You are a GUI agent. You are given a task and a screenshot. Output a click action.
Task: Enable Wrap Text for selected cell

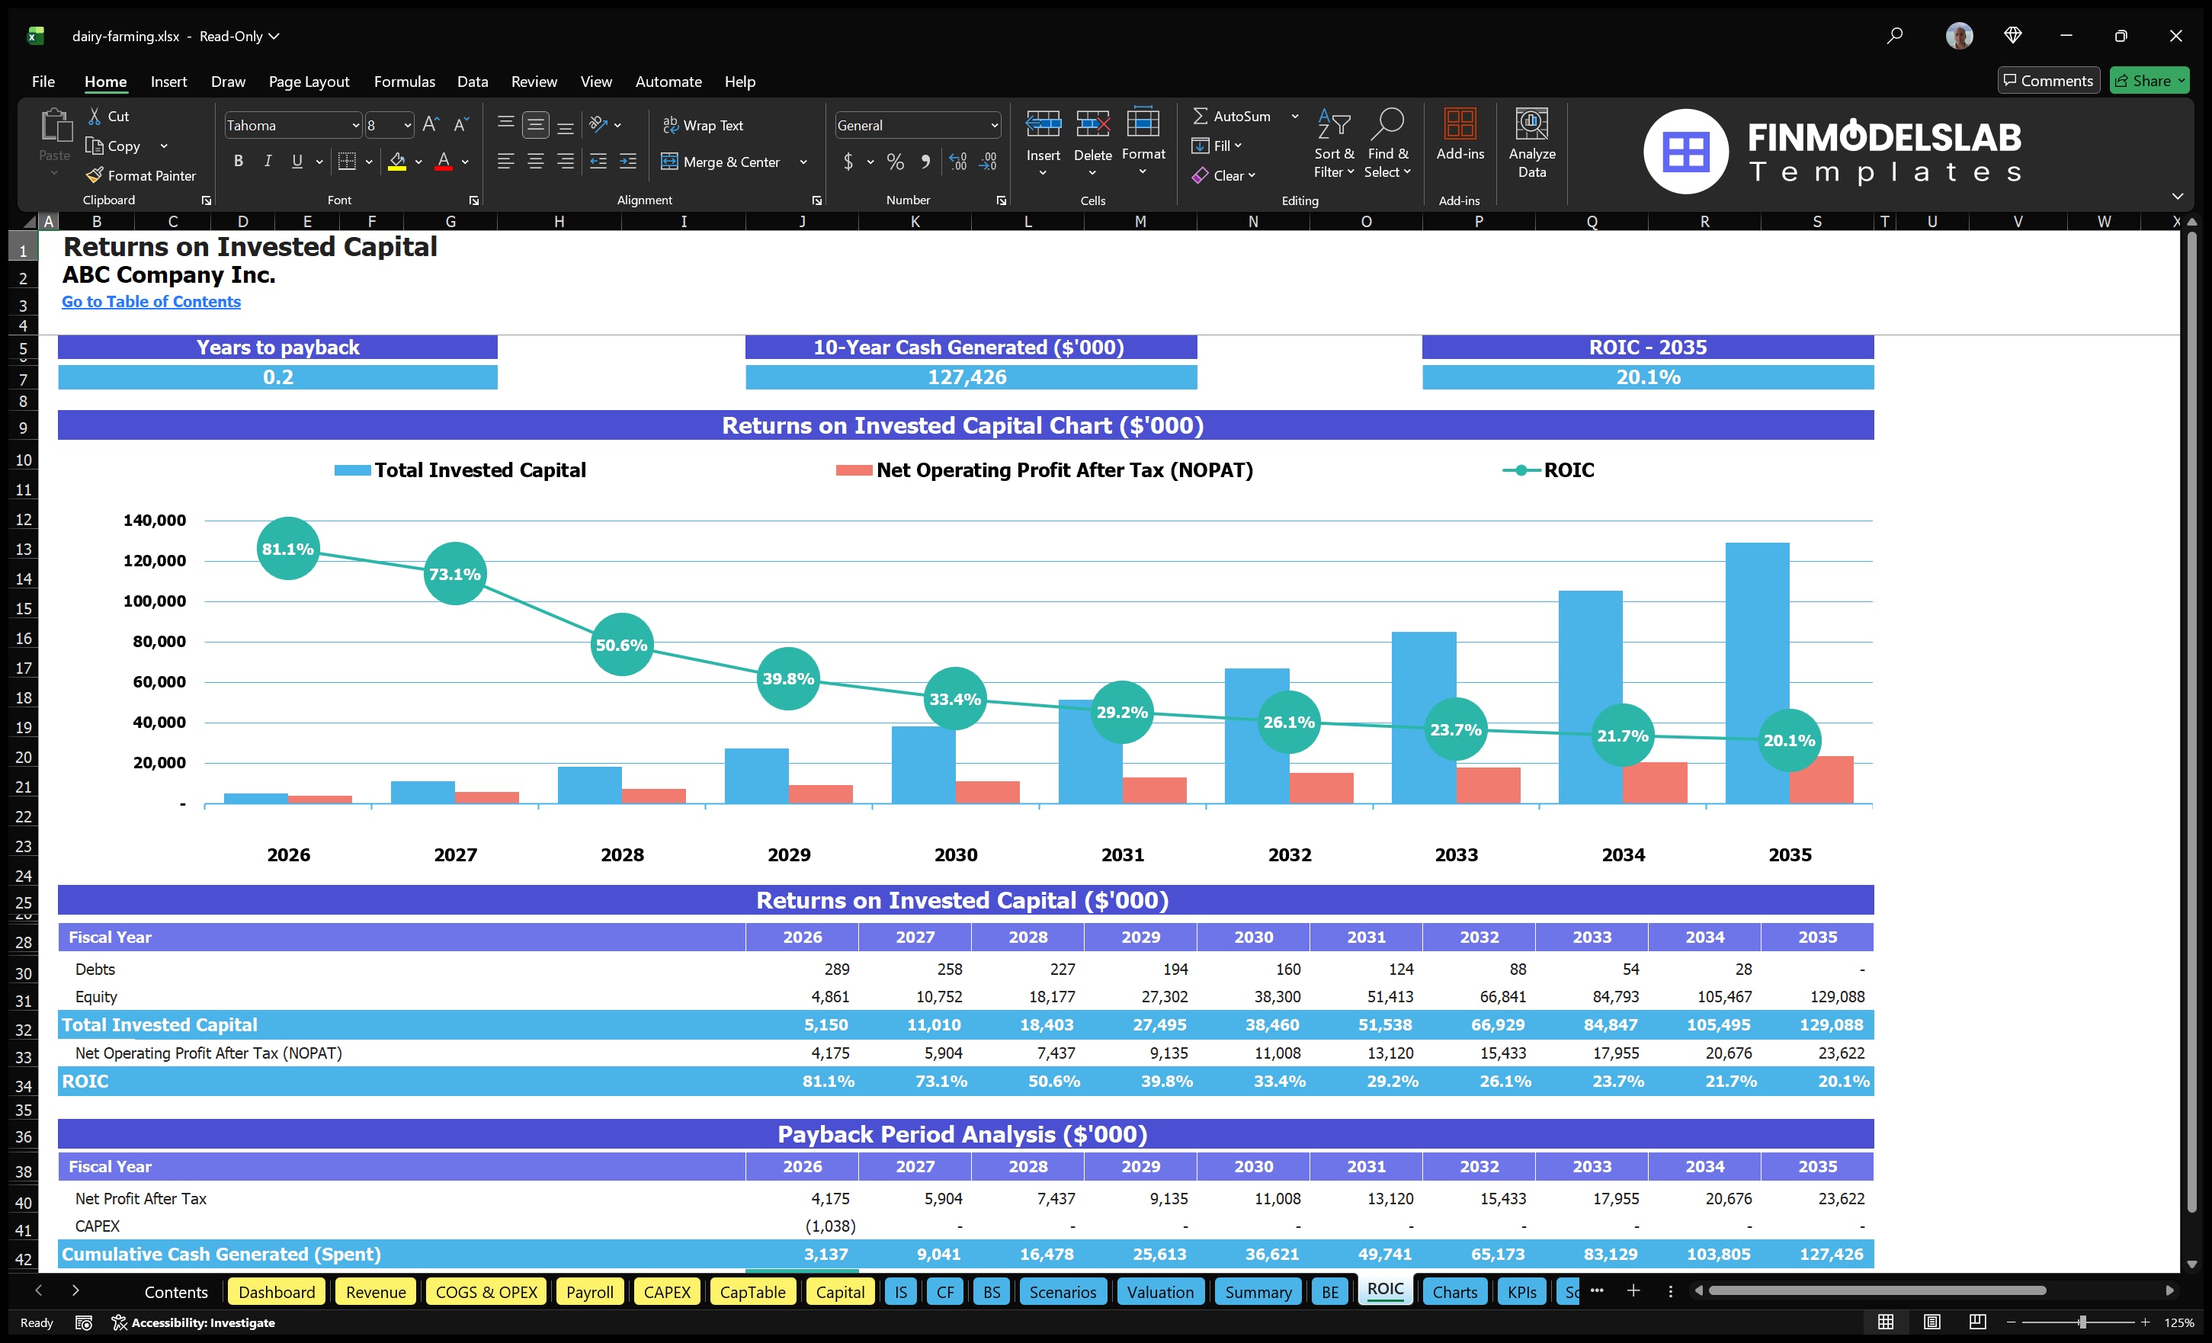(x=704, y=125)
